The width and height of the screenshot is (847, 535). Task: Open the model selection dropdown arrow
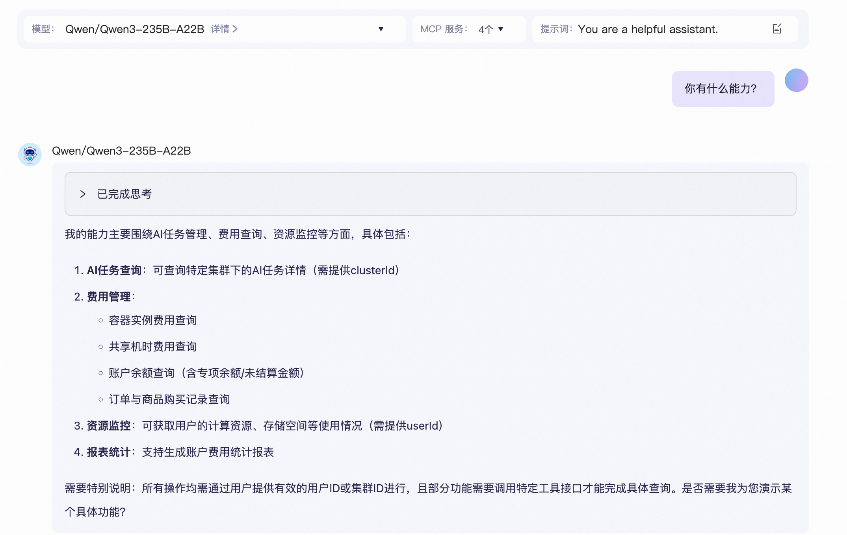click(381, 29)
